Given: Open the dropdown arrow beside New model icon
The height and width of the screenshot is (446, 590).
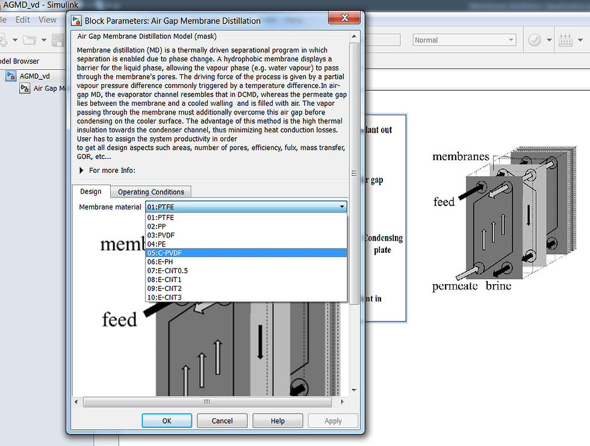Looking at the screenshot, I should point(15,40).
